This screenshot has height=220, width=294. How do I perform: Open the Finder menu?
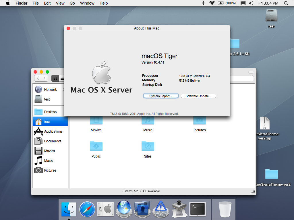click(x=21, y=3)
